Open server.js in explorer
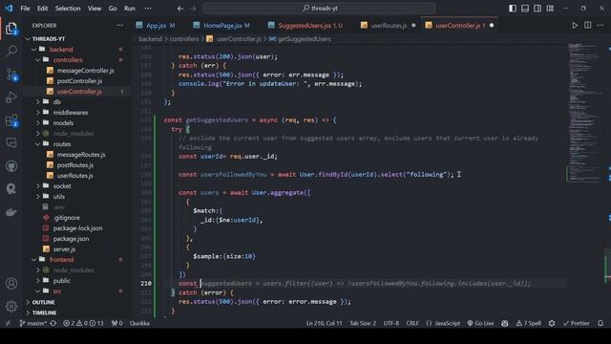The width and height of the screenshot is (611, 344). point(64,249)
